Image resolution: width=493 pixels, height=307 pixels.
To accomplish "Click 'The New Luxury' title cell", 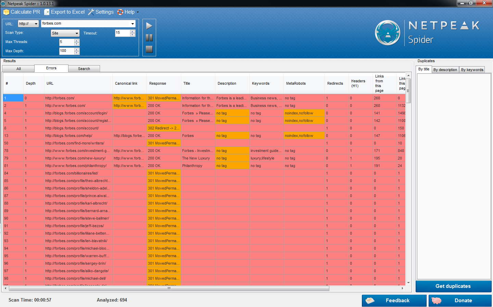I will pos(198,158).
